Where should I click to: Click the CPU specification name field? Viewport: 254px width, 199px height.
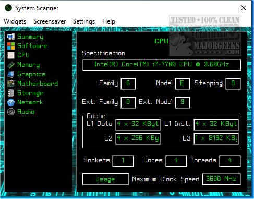(x=162, y=65)
